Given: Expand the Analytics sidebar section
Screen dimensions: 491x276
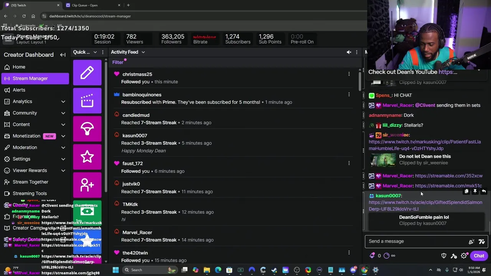Looking at the screenshot, I should click(x=63, y=102).
